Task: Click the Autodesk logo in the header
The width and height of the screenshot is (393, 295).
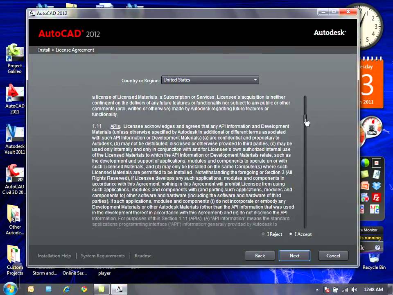Action: (330, 33)
